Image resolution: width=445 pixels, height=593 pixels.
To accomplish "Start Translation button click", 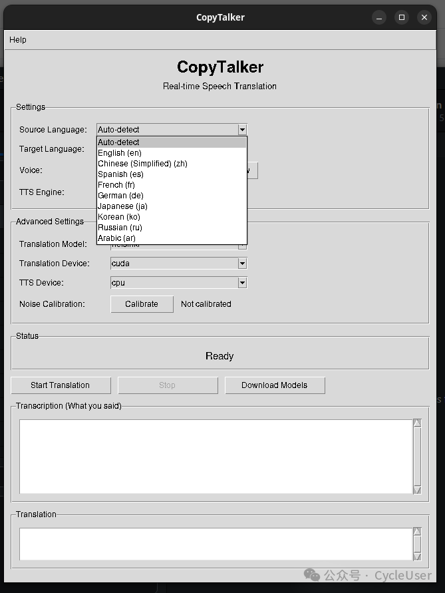I will (61, 385).
